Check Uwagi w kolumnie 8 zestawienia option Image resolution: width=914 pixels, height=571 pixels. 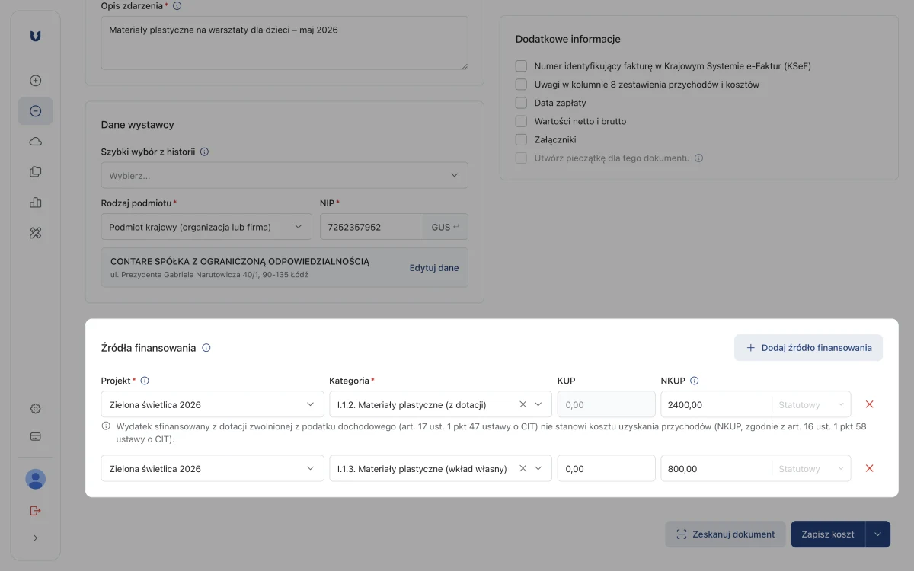click(521, 85)
